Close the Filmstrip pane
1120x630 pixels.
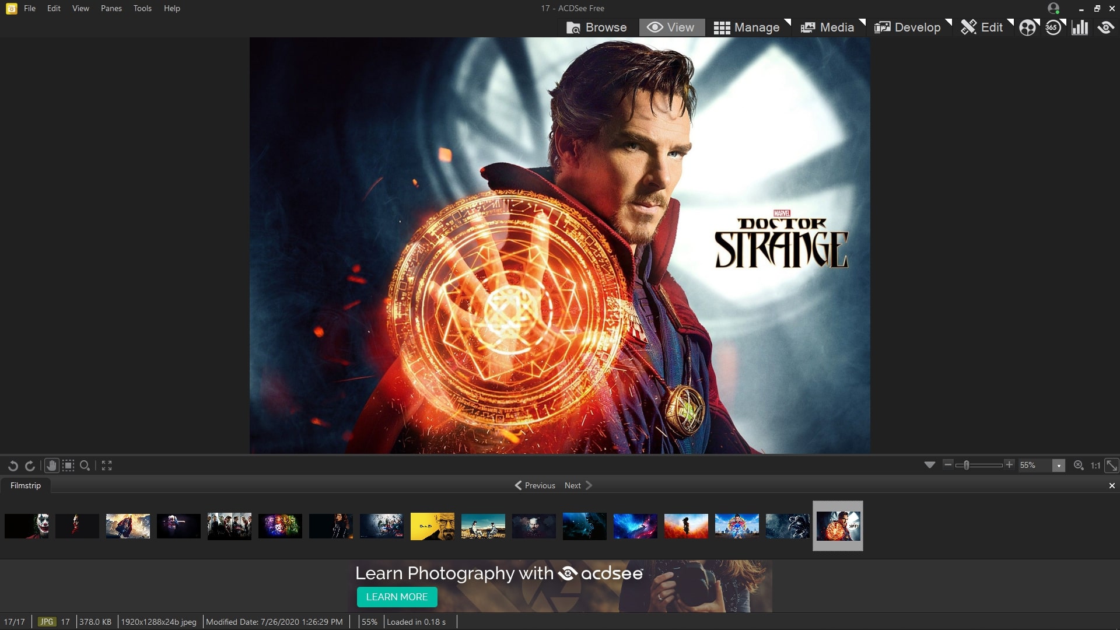pyautogui.click(x=1112, y=485)
